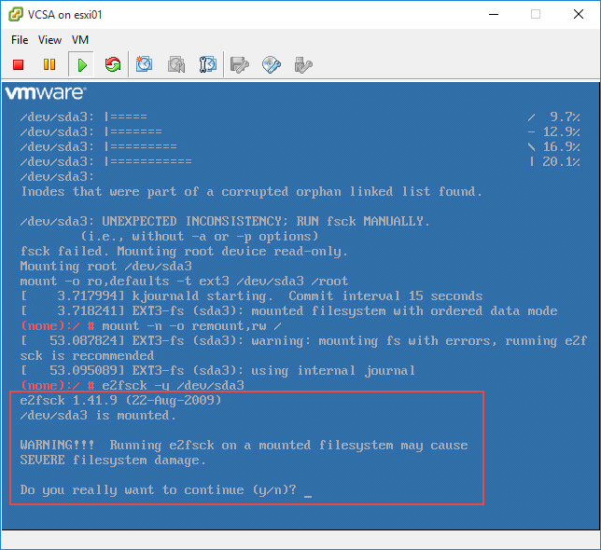Reset the virtual machine using the restart icon

pos(113,64)
